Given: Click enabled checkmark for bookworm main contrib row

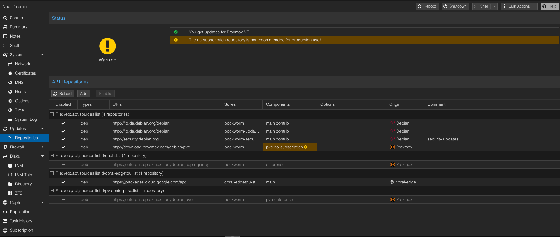Looking at the screenshot, I should point(63,123).
